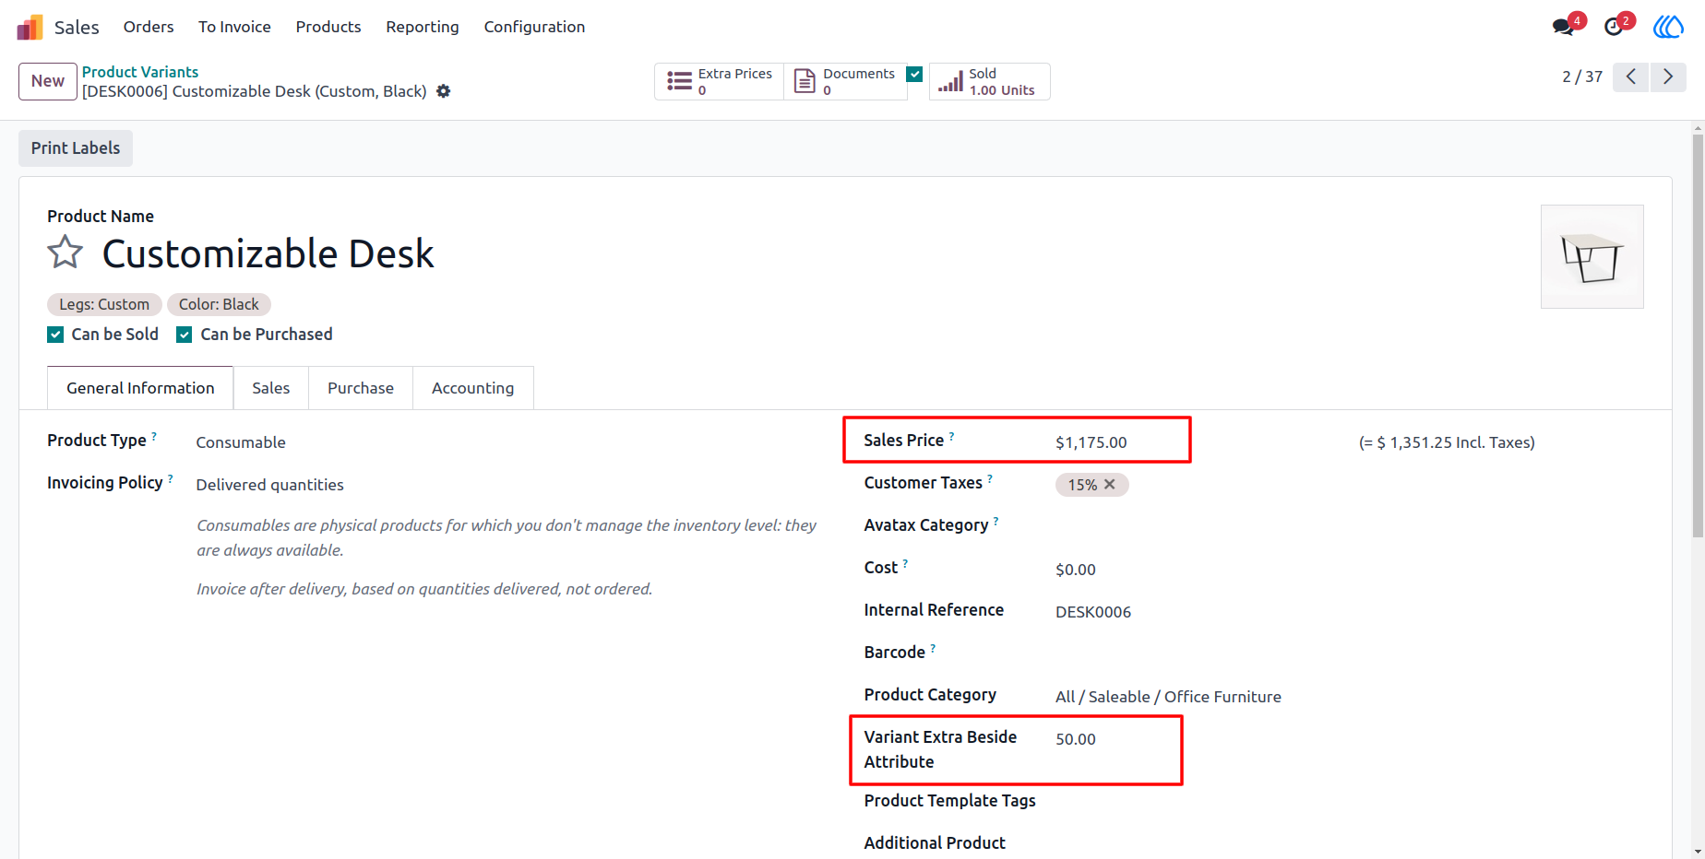Image resolution: width=1705 pixels, height=859 pixels.
Task: Uncheck the Can be Sold checkbox
Action: tap(55, 335)
